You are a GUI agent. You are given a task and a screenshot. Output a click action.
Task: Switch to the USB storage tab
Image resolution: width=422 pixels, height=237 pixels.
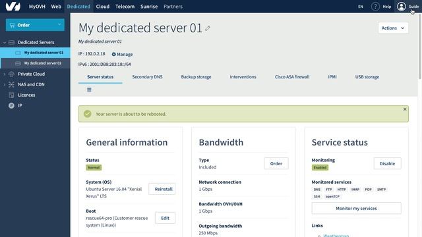pyautogui.click(x=367, y=77)
